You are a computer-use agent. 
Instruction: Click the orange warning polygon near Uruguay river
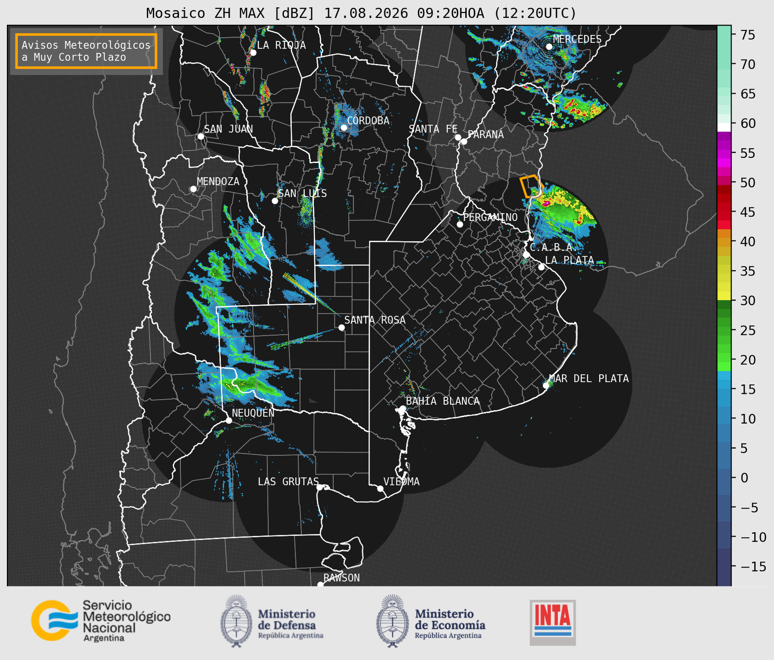(532, 186)
